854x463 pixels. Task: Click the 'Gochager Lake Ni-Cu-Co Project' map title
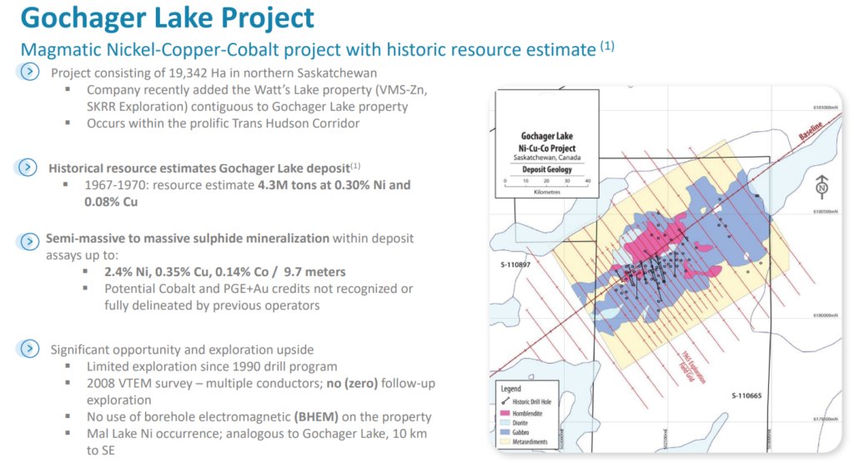point(547,142)
